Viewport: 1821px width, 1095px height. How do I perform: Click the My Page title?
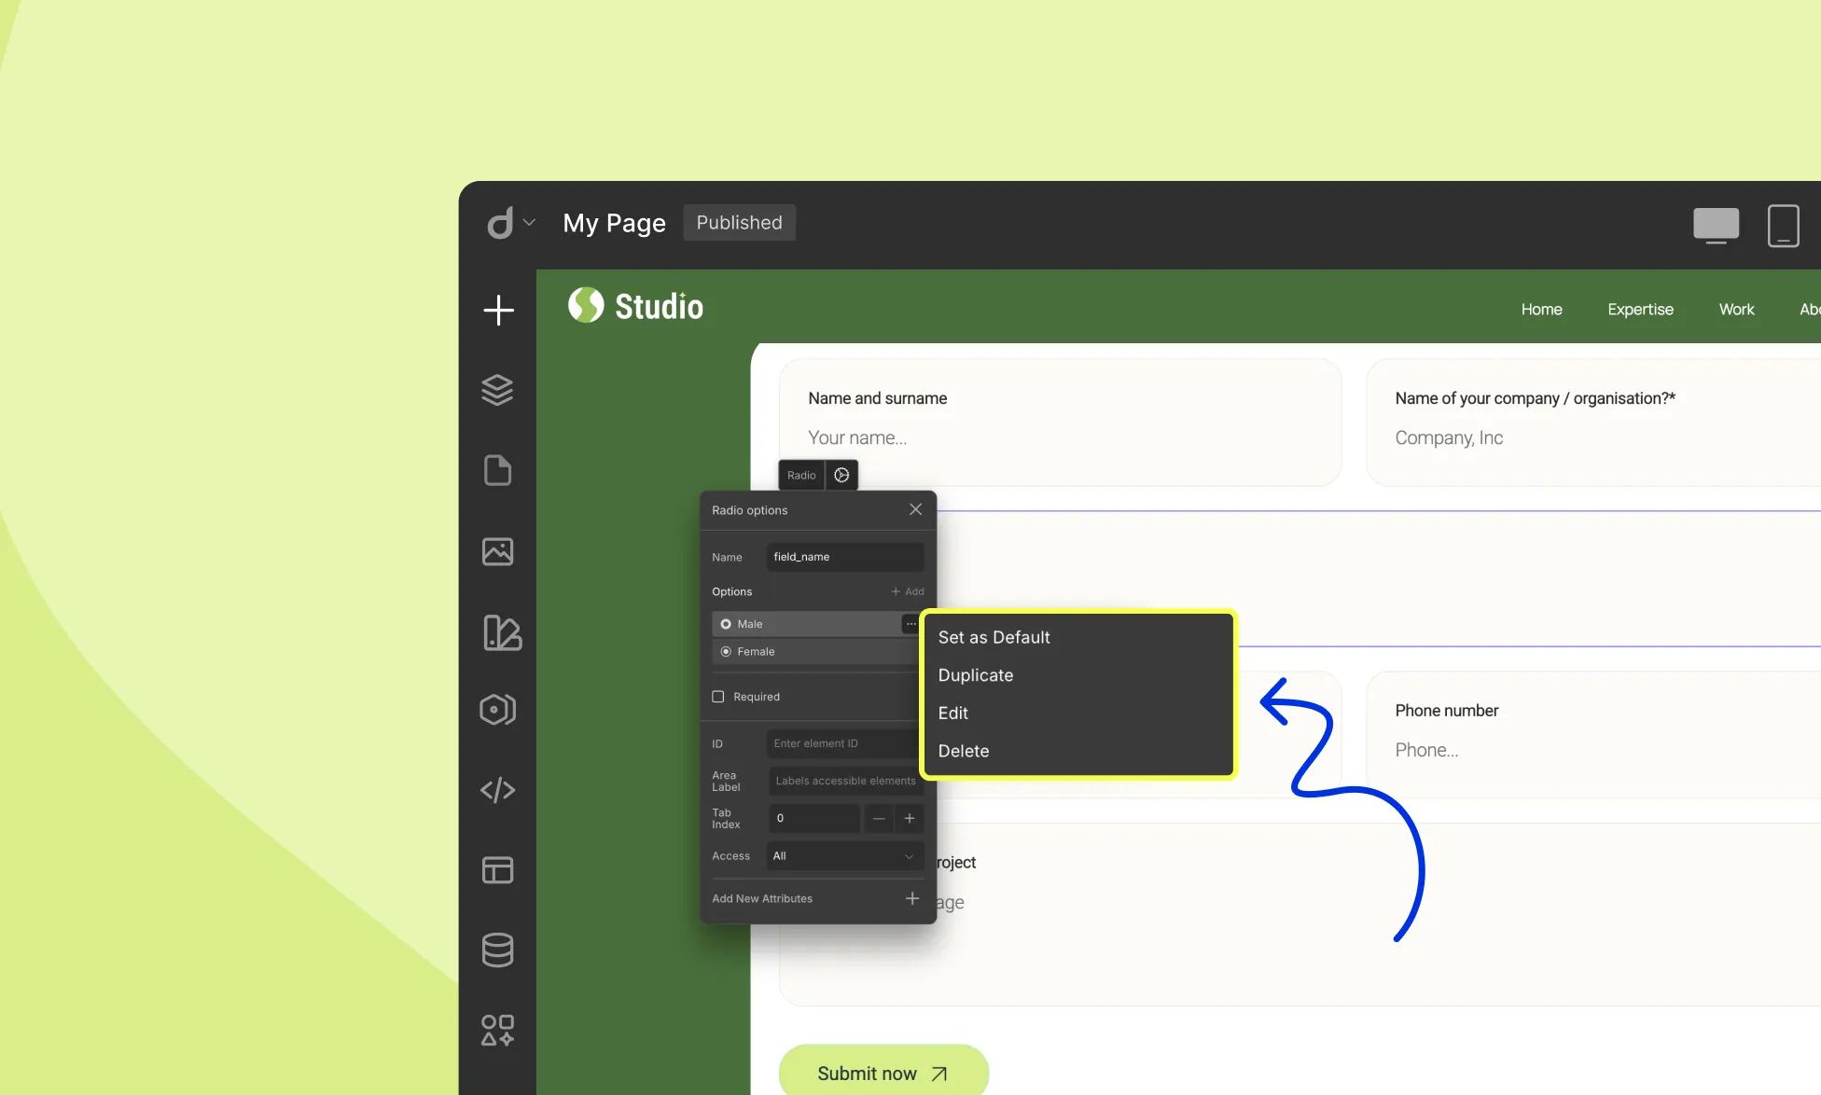(x=614, y=223)
